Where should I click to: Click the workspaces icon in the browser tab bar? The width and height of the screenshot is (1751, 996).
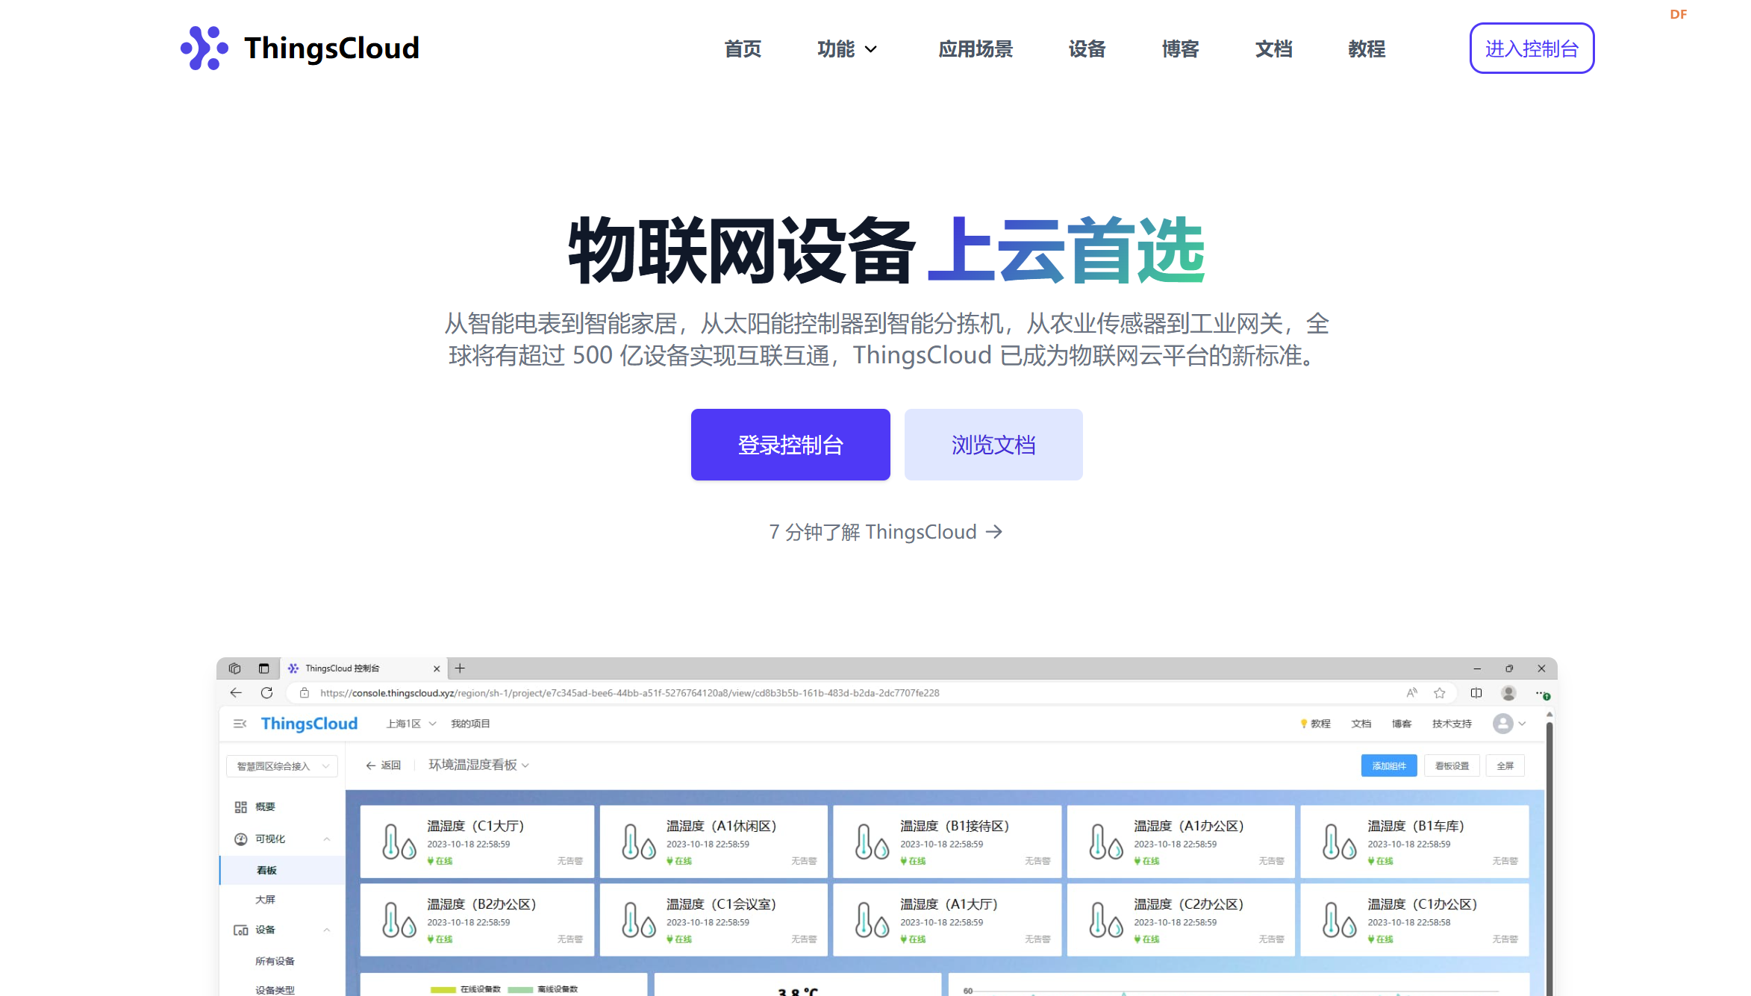234,668
